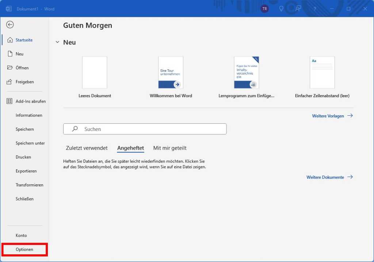Collapse the Neu templates section
This screenshot has height=262, width=374.
click(x=57, y=42)
